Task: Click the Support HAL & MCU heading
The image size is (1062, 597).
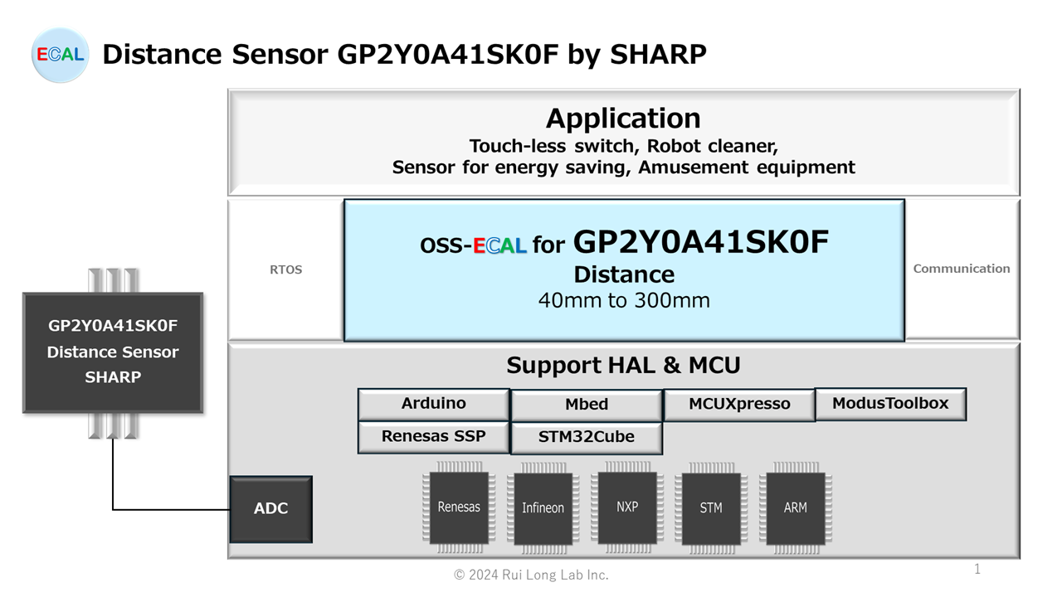Action: tap(624, 365)
